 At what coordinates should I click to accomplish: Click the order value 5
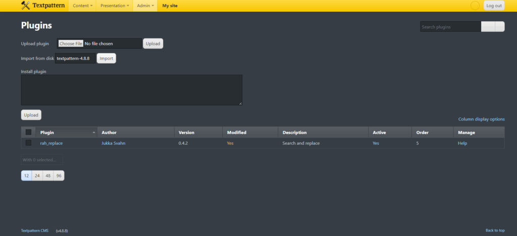coord(418,143)
